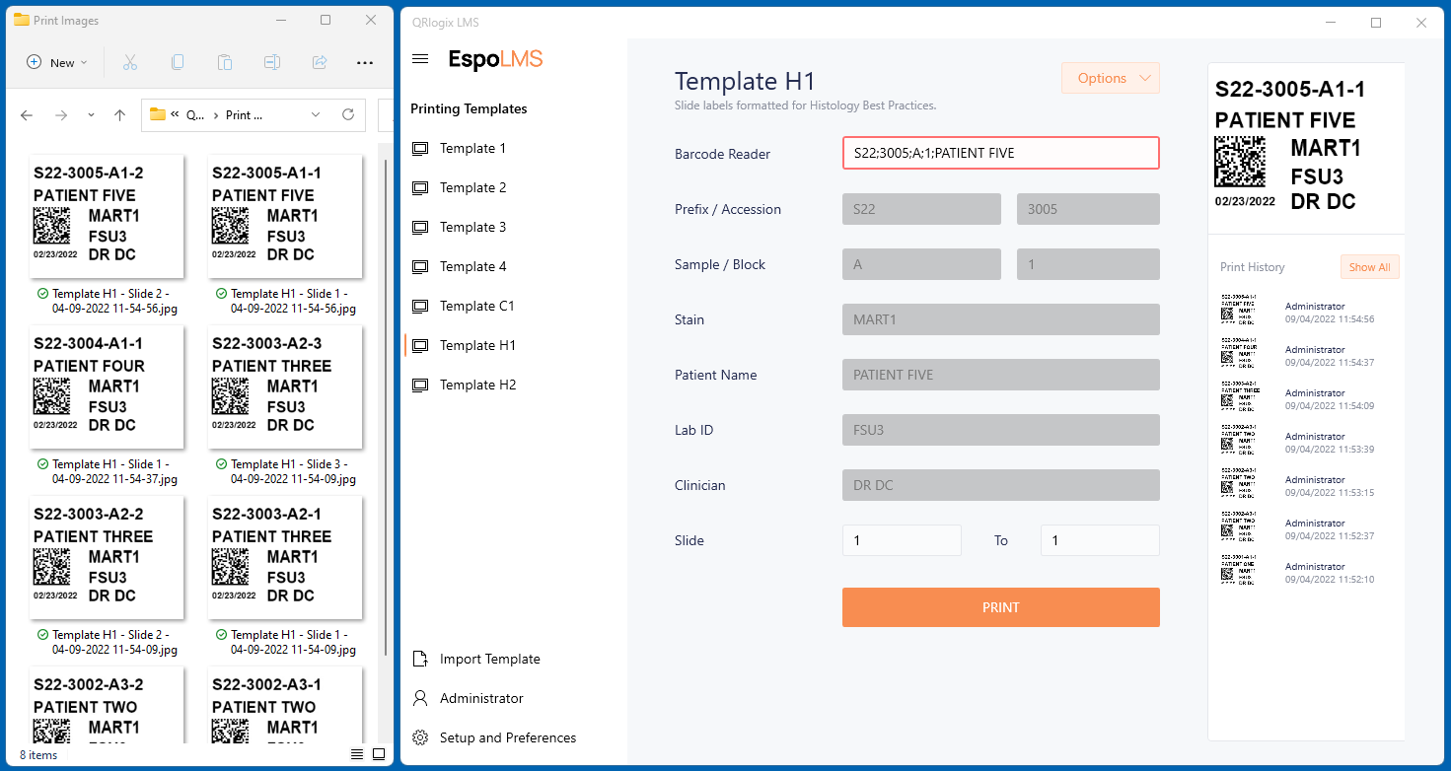Click the Barcode Reader input field
The height and width of the screenshot is (771, 1451).
pyautogui.click(x=1001, y=153)
